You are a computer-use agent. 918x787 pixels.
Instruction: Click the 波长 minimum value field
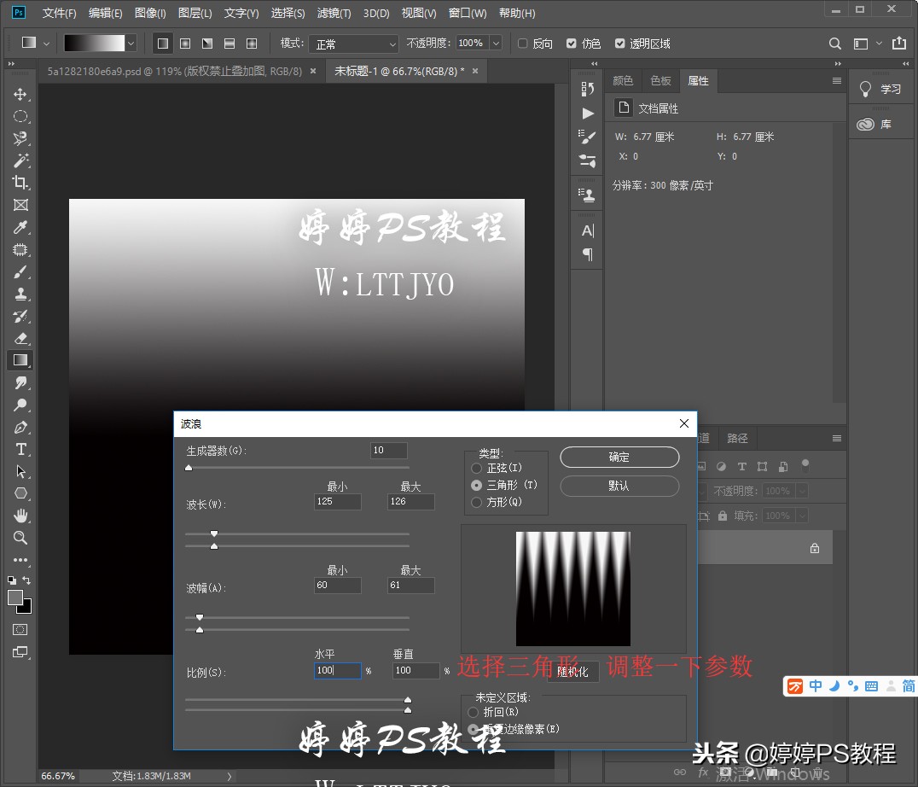click(337, 502)
